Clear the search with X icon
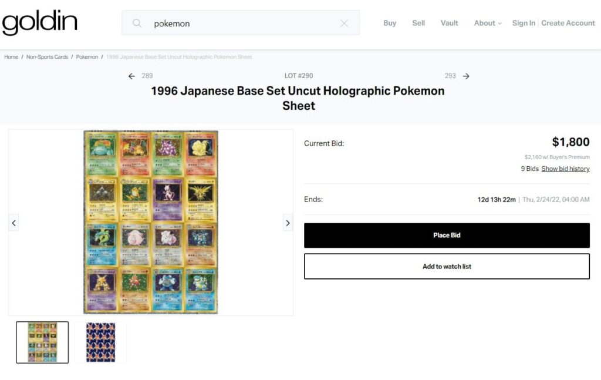The width and height of the screenshot is (601, 380). click(x=344, y=23)
